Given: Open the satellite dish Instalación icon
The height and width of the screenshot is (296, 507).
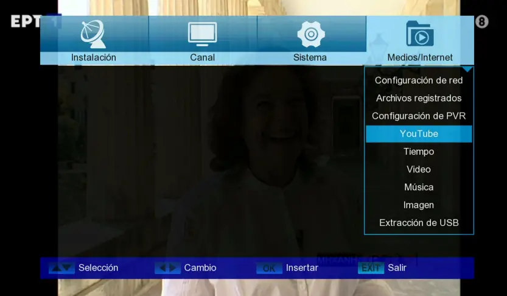Looking at the screenshot, I should pyautogui.click(x=93, y=34).
